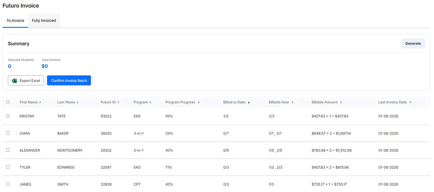Select Alexander Montgomery's checkbox
Viewport: 434px width, 192px height.
pyautogui.click(x=8, y=150)
